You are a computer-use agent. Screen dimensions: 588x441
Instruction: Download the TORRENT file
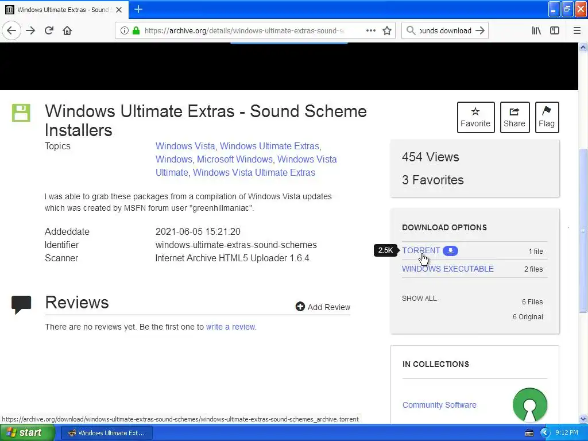click(x=421, y=250)
